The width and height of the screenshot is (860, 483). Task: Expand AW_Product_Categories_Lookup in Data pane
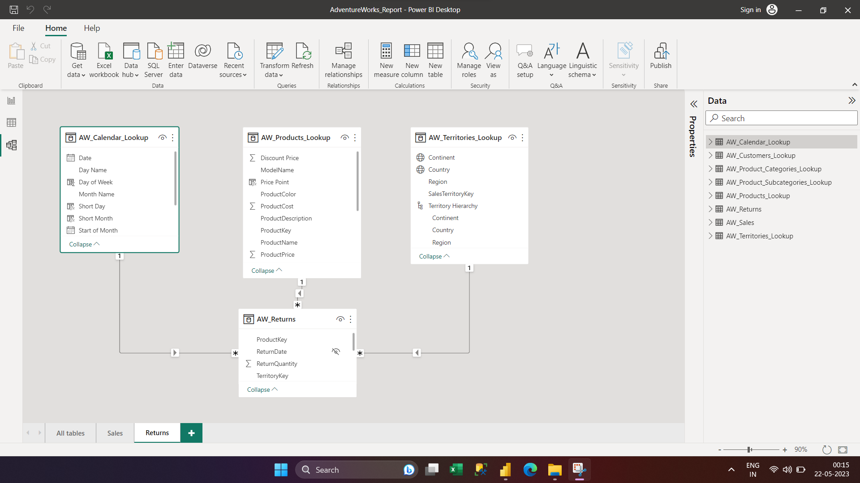coord(710,169)
